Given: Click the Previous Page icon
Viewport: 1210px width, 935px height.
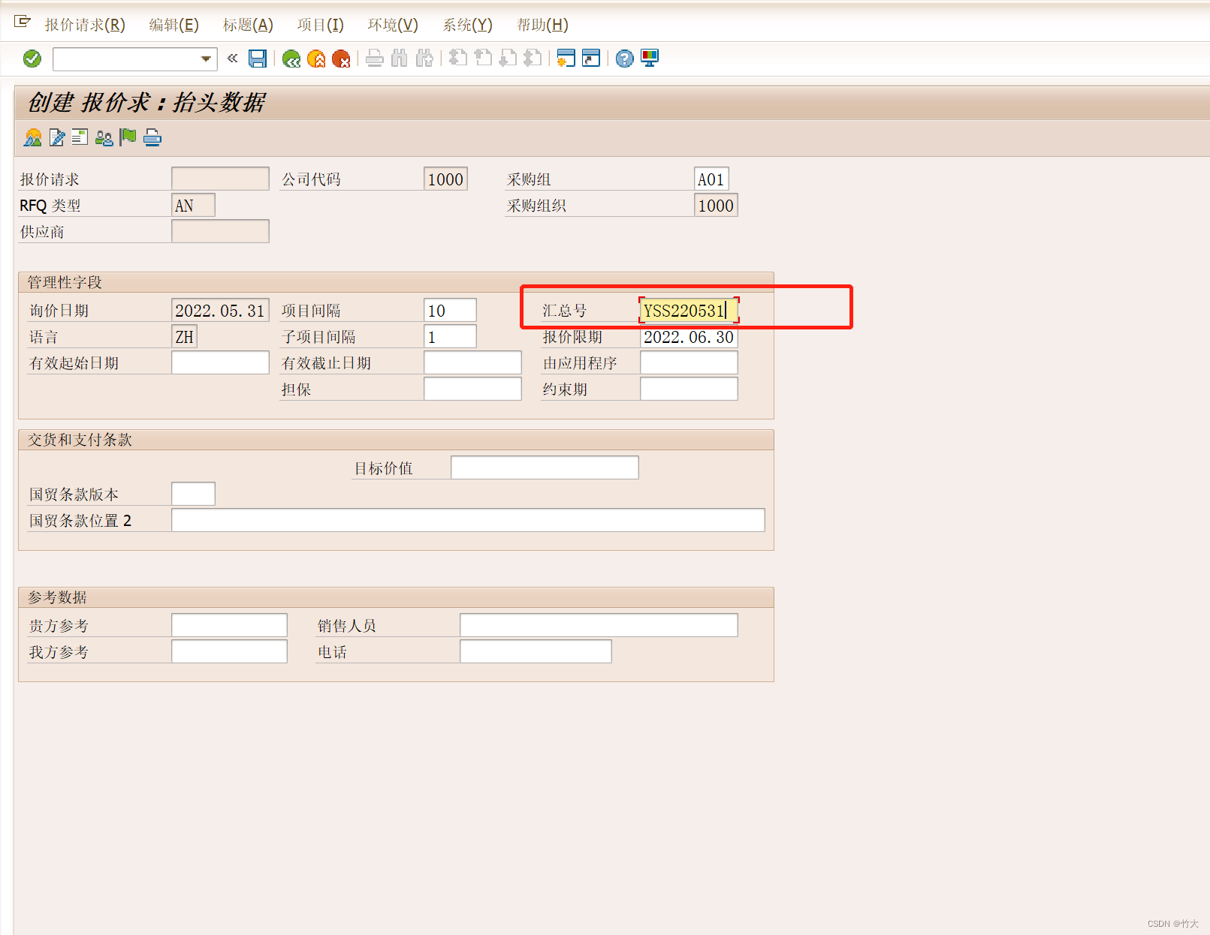Looking at the screenshot, I should (x=483, y=59).
